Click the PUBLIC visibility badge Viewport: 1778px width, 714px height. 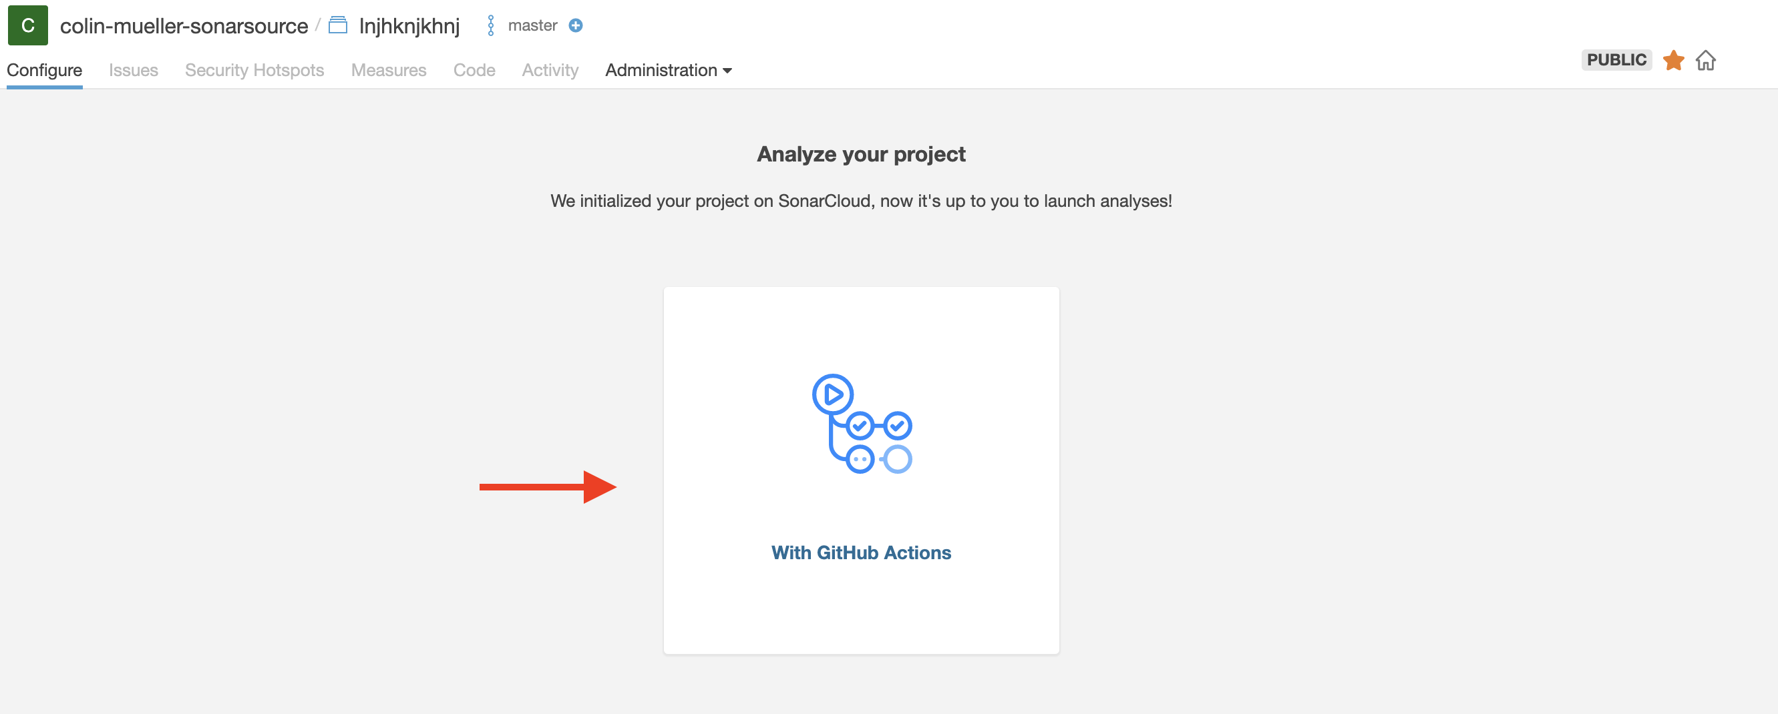(x=1616, y=60)
